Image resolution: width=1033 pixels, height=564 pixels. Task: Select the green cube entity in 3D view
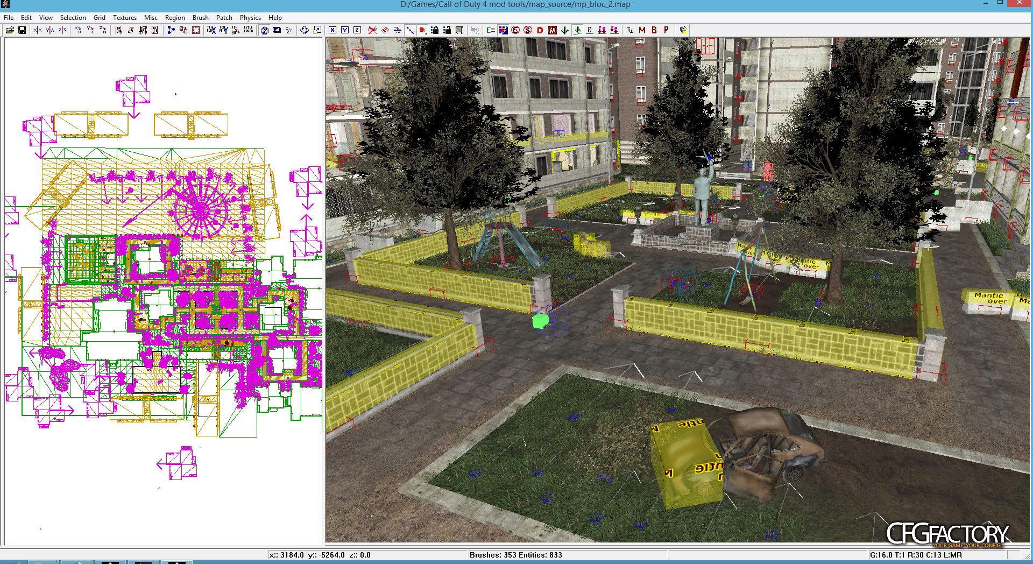[540, 321]
